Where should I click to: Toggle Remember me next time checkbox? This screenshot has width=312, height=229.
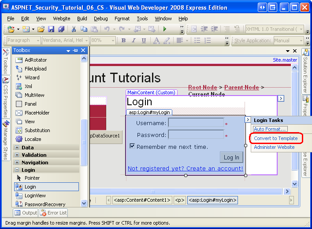(132, 146)
